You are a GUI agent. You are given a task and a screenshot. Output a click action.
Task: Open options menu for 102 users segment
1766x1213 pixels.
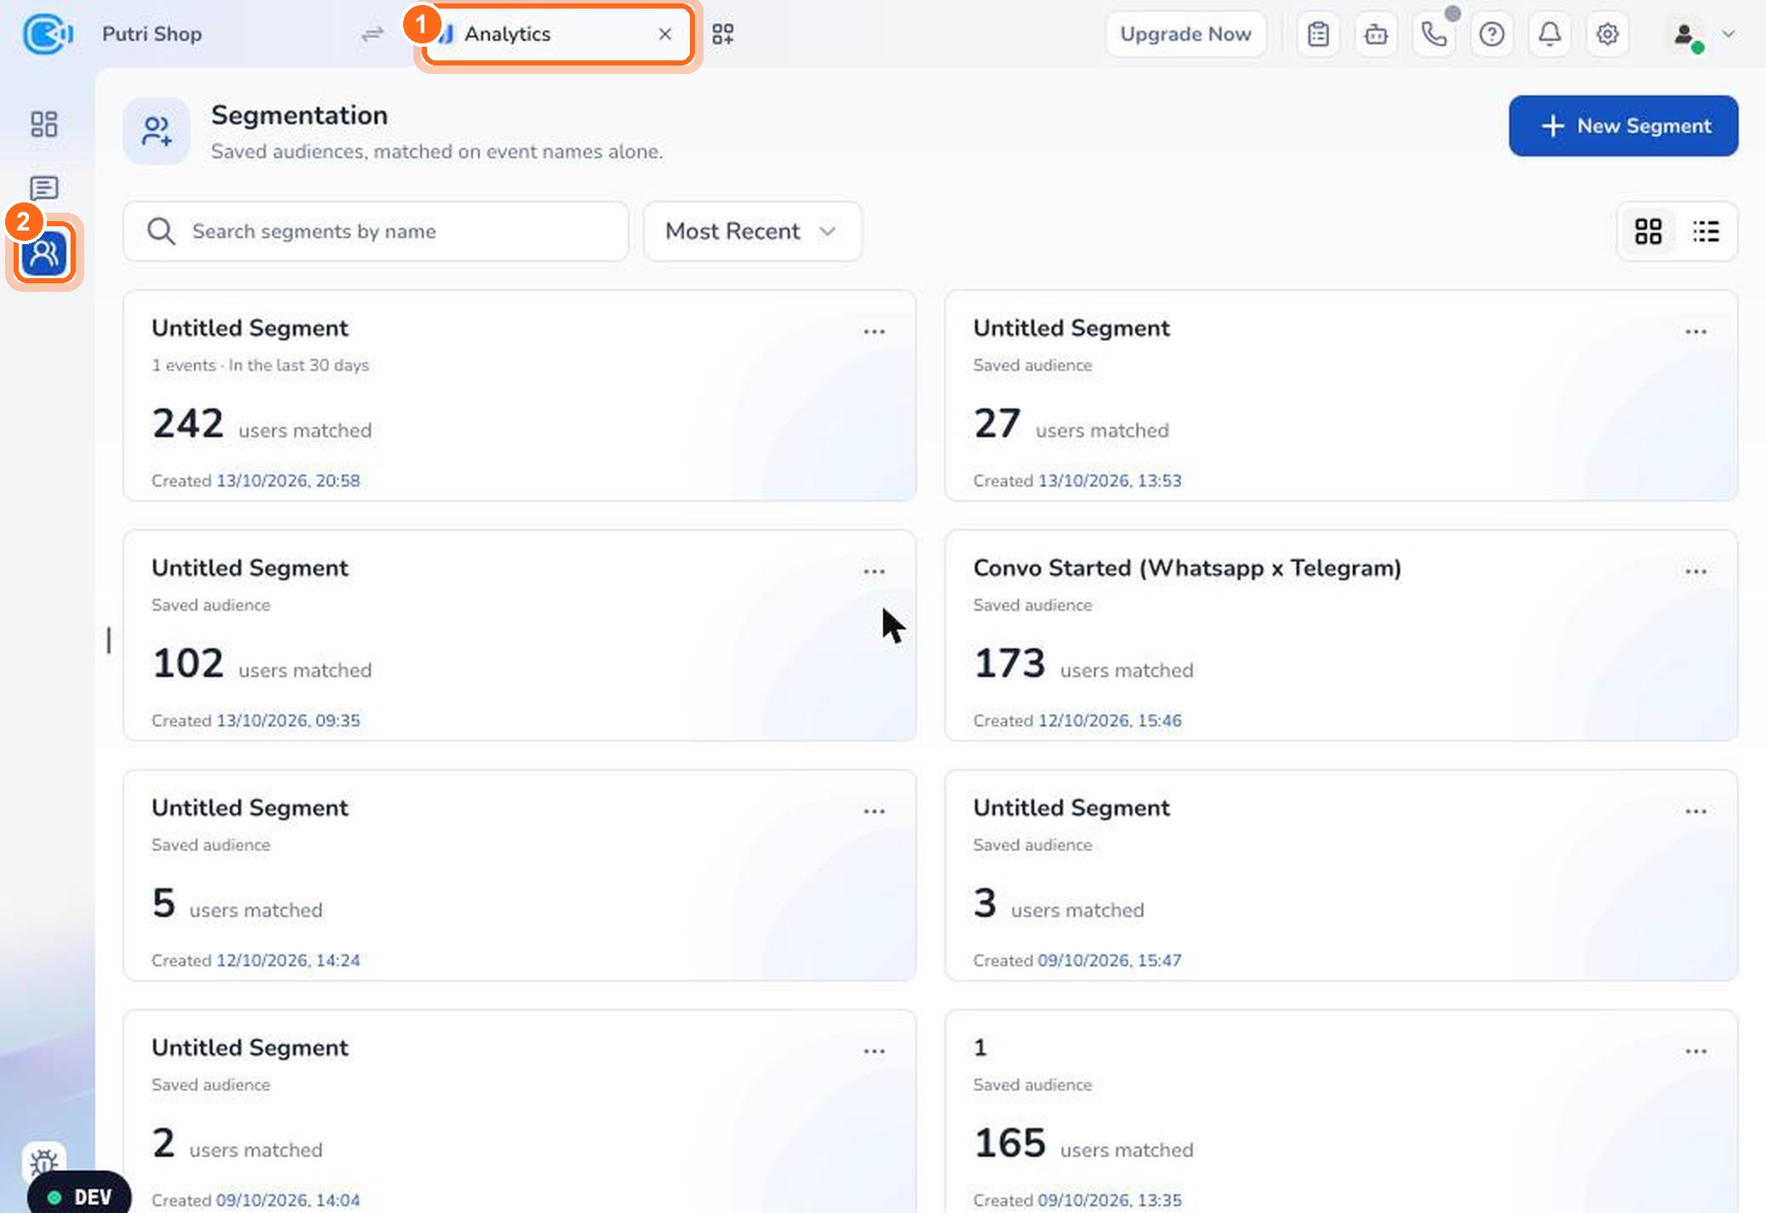pyautogui.click(x=874, y=572)
